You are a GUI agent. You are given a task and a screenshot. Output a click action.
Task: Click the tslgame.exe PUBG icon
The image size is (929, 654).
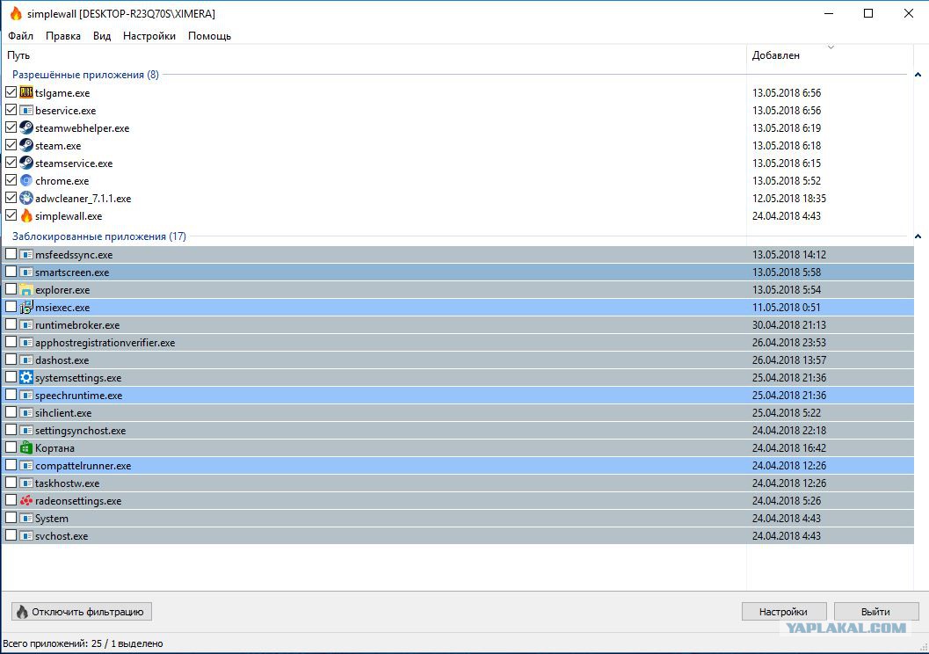[x=26, y=92]
